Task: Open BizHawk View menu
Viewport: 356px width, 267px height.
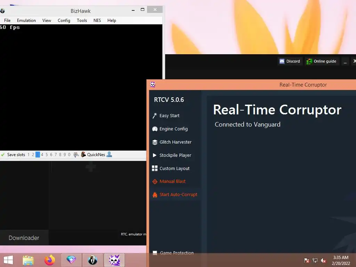Action: pyautogui.click(x=47, y=21)
